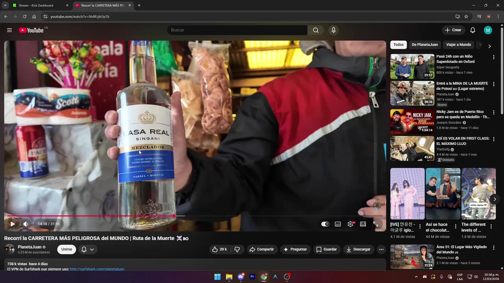
Task: Download video with Descargar button
Action: [358, 249]
